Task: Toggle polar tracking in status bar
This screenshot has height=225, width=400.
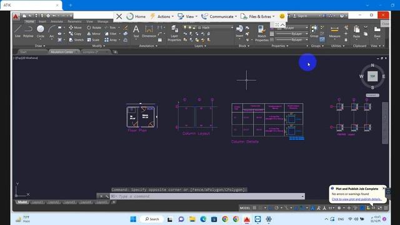Action: (276, 208)
